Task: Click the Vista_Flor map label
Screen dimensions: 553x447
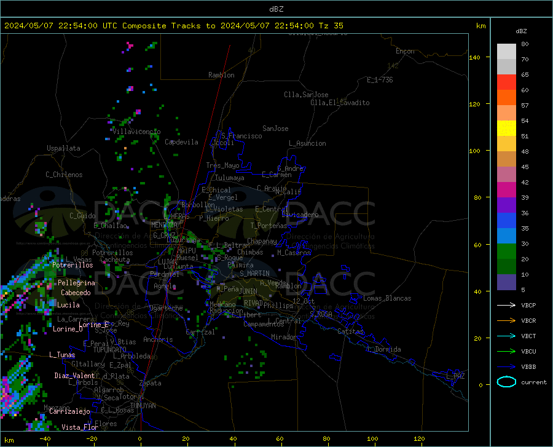Action: pyautogui.click(x=80, y=427)
